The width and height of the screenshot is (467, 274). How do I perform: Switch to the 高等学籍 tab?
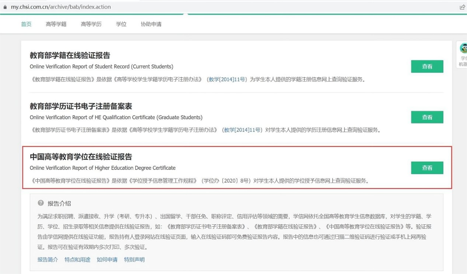pos(56,25)
